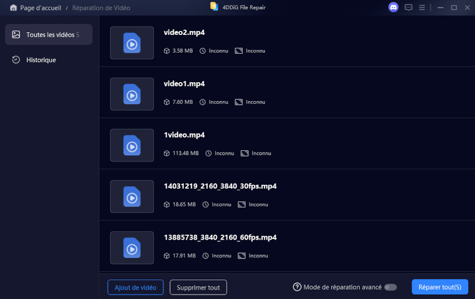The width and height of the screenshot is (475, 299).
Task: Select Toutes les vidéos in sidebar
Action: (x=49, y=34)
